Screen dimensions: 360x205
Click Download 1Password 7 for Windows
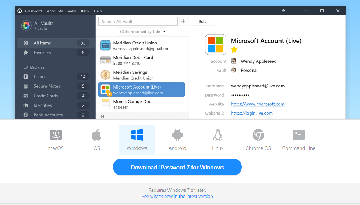pyautogui.click(x=177, y=167)
